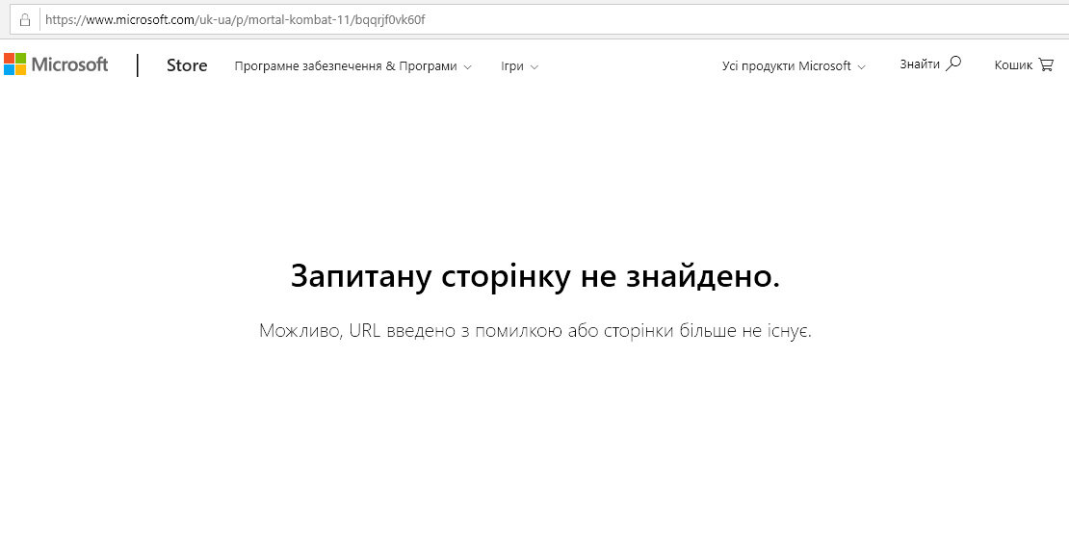Open the Кошик cart link
The width and height of the screenshot is (1069, 536).
[x=1024, y=64]
